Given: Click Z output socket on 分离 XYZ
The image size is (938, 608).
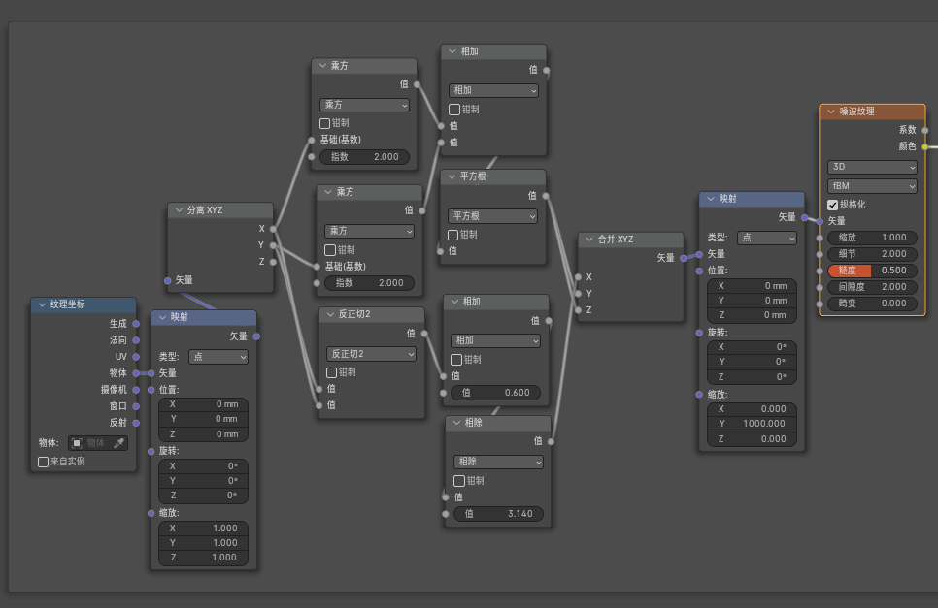Looking at the screenshot, I should coord(273,262).
